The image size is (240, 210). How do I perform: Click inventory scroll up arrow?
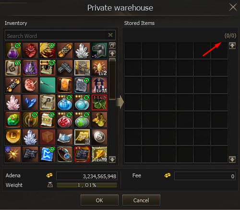(x=112, y=54)
